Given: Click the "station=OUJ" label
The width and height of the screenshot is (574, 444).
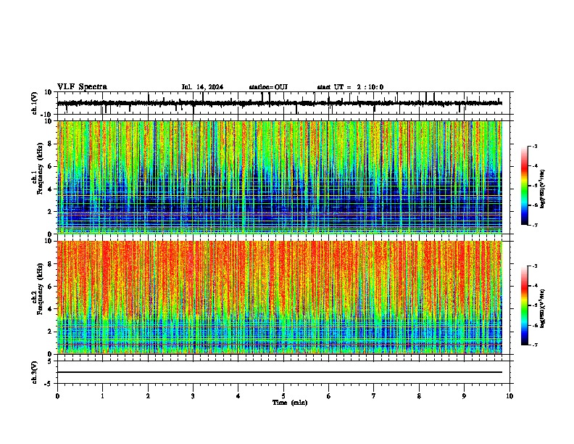Looking at the screenshot, I should click(x=268, y=87).
